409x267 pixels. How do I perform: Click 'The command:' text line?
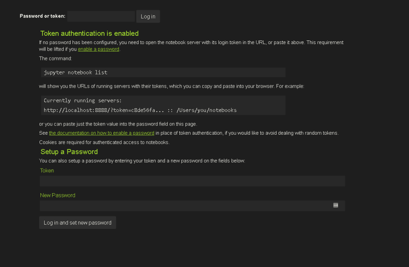56,59
